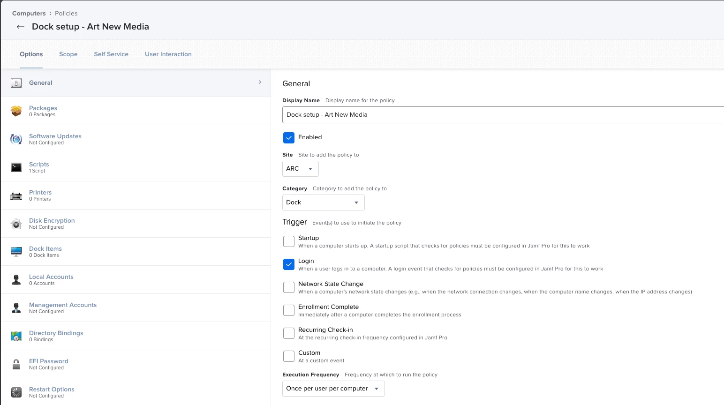
Task: Open the Disk Encryption vault icon
Action: click(16, 224)
